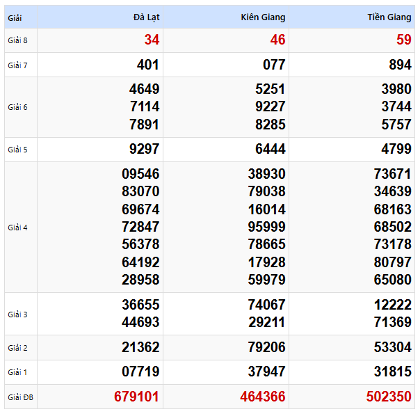
Task: Click the Giải 6 row label
Action: [x=17, y=107]
